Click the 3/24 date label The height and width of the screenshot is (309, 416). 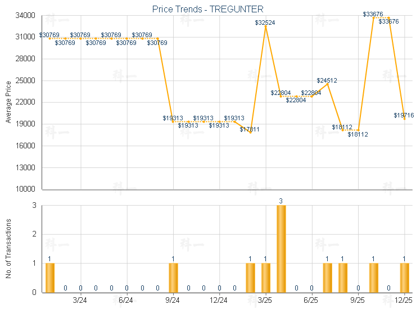pos(80,301)
